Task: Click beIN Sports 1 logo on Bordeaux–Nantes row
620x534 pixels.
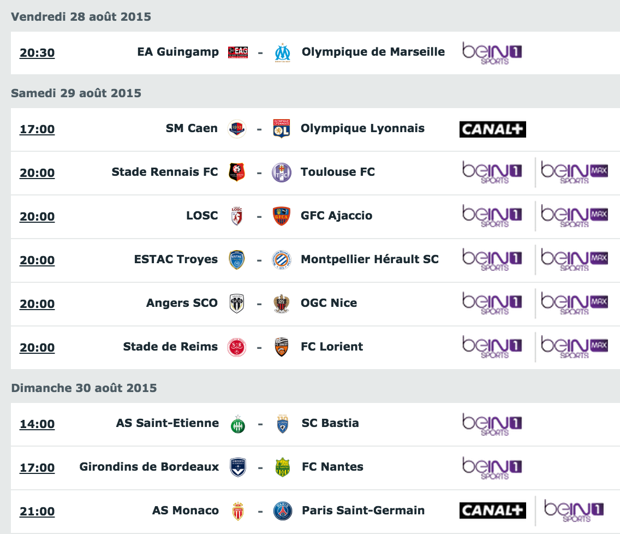Action: coord(492,467)
